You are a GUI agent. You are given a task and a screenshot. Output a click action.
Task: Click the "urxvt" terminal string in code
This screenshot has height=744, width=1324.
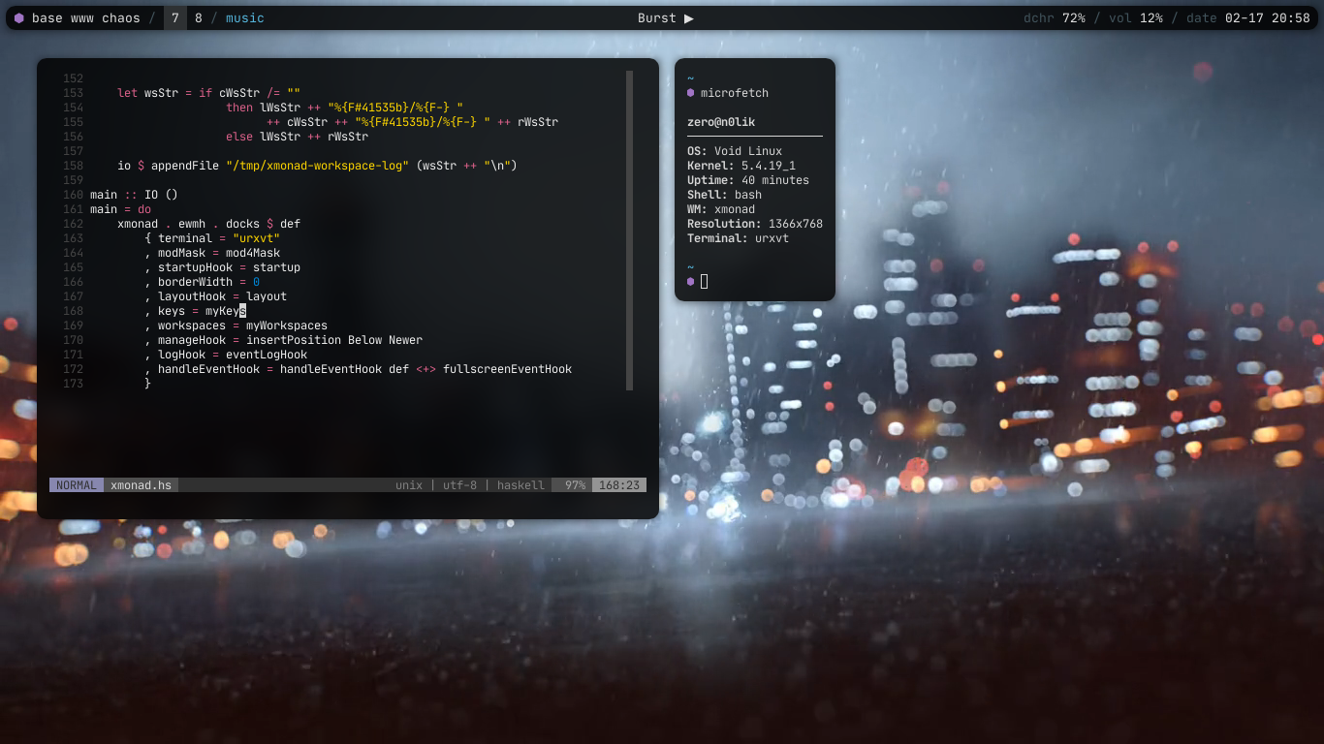coord(256,238)
